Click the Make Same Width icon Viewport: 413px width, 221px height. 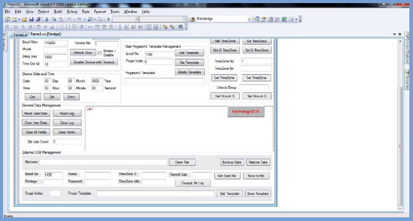tap(61, 27)
